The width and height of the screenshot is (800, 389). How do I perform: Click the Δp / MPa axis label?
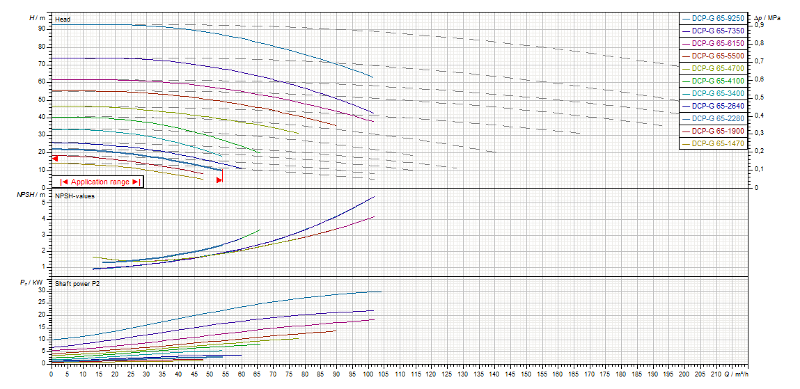767,17
